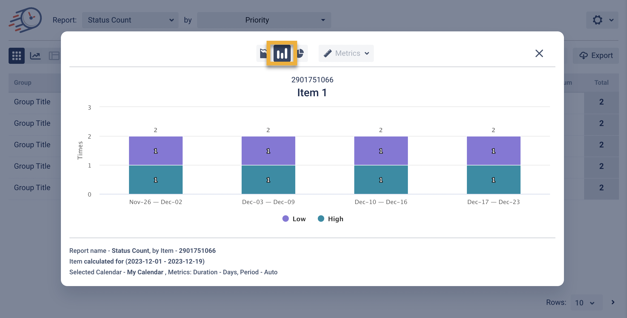Viewport: 627px width, 318px height.
Task: Switch to the pie chart view
Action: (301, 53)
